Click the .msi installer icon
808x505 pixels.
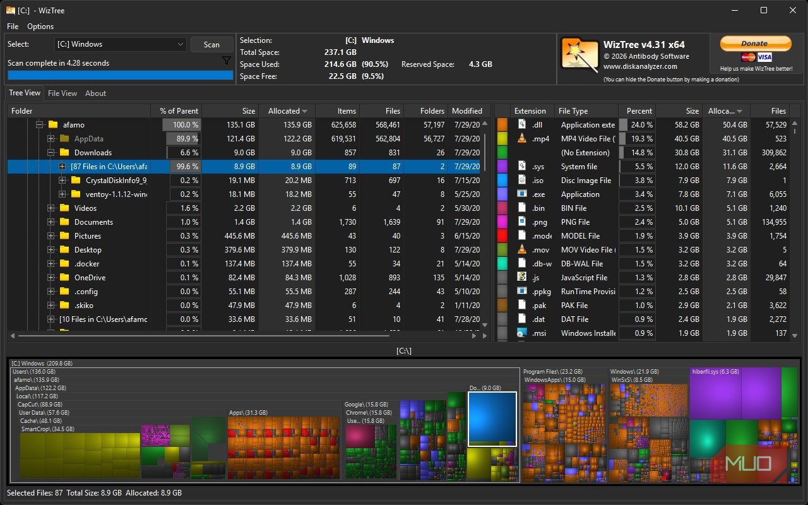tap(522, 333)
